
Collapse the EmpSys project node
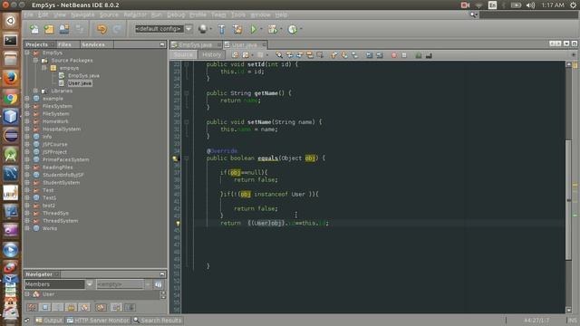27,53
